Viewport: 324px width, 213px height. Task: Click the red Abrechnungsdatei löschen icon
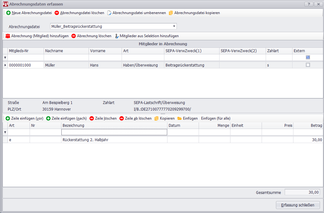point(57,13)
